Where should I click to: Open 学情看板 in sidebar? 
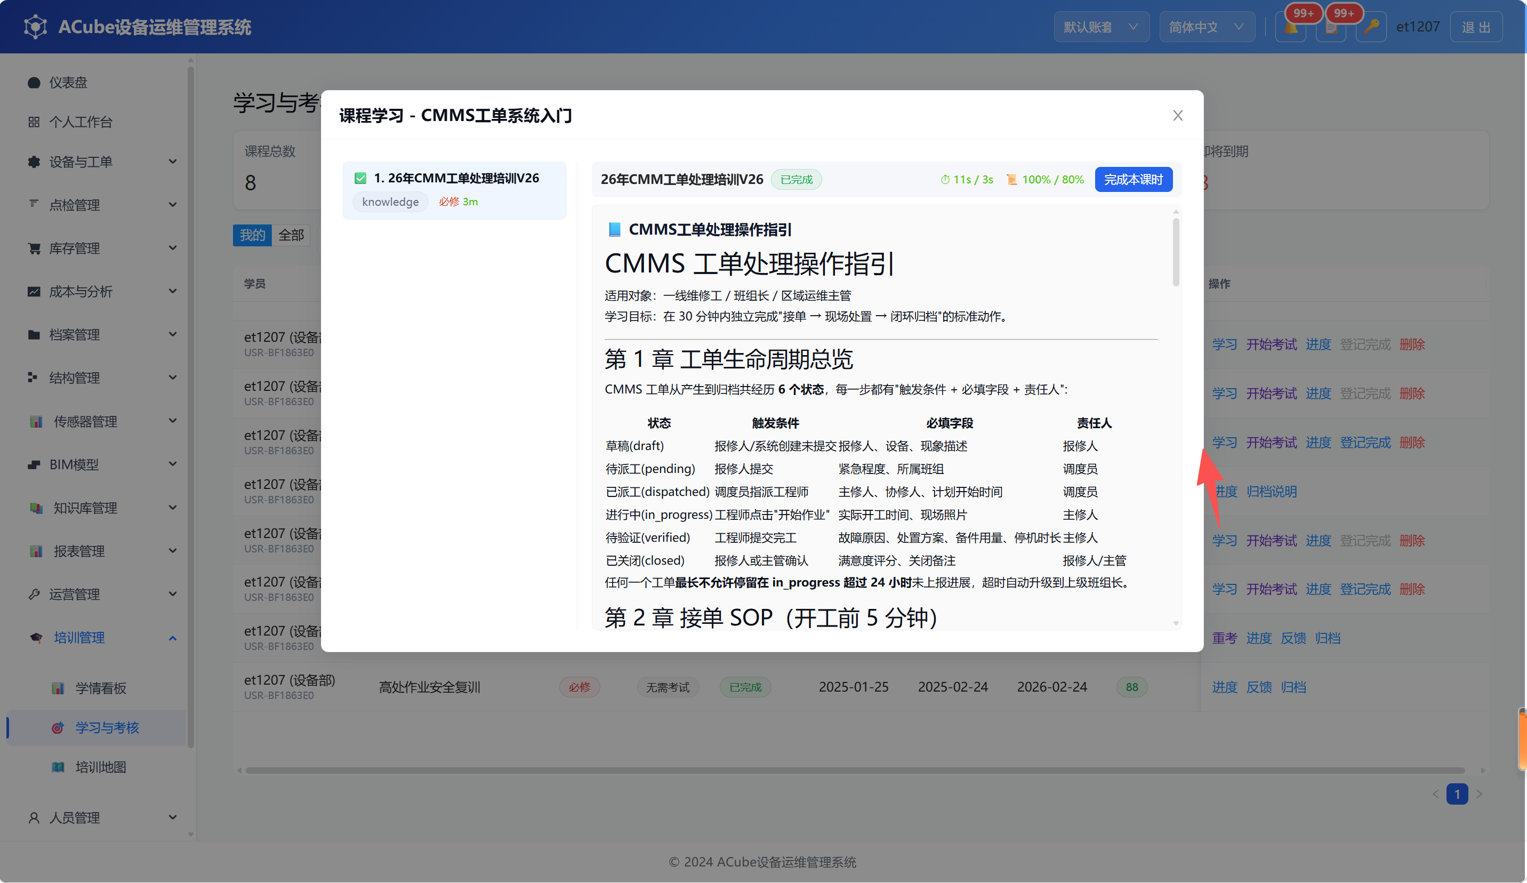click(97, 688)
